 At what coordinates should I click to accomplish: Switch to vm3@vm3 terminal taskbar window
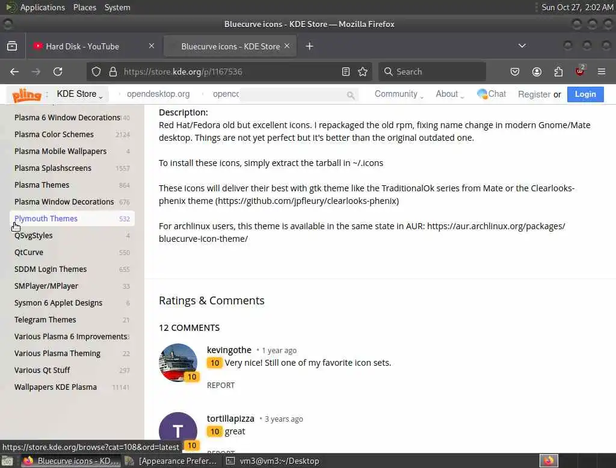(x=274, y=461)
